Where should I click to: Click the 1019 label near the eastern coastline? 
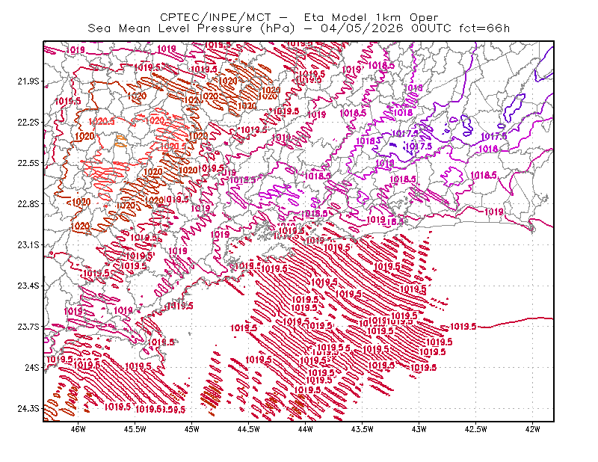(x=493, y=212)
